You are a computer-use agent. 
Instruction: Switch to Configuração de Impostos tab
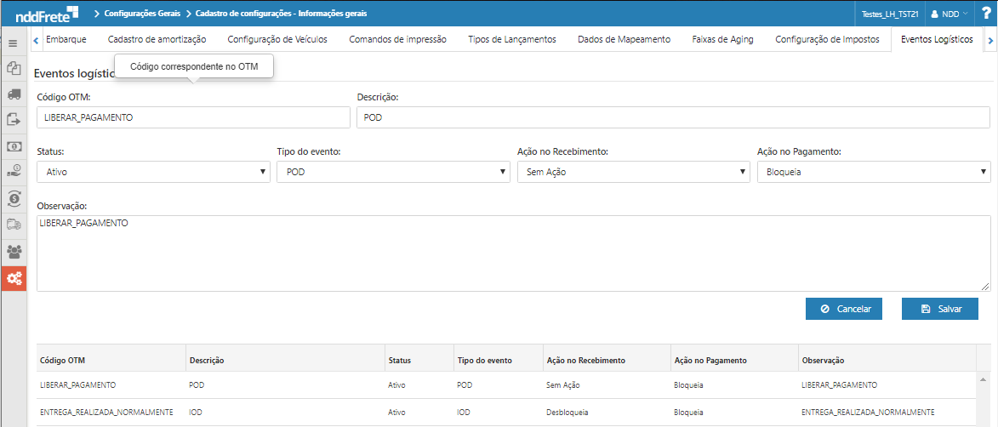tap(827, 39)
